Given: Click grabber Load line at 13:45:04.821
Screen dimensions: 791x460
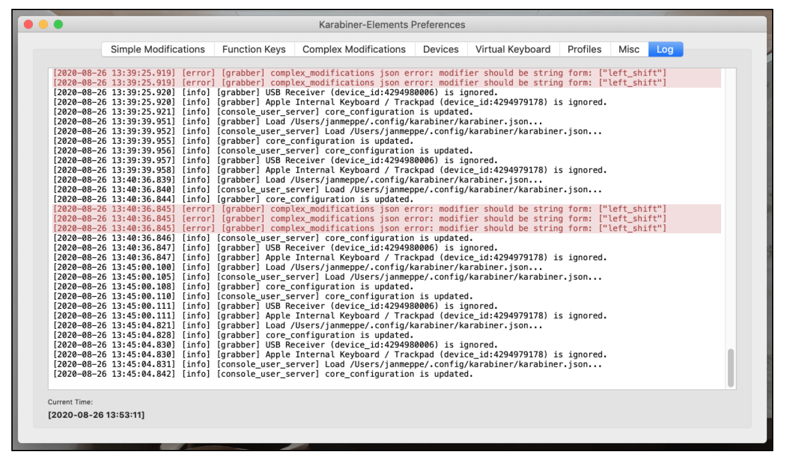Looking at the screenshot, I should (298, 326).
